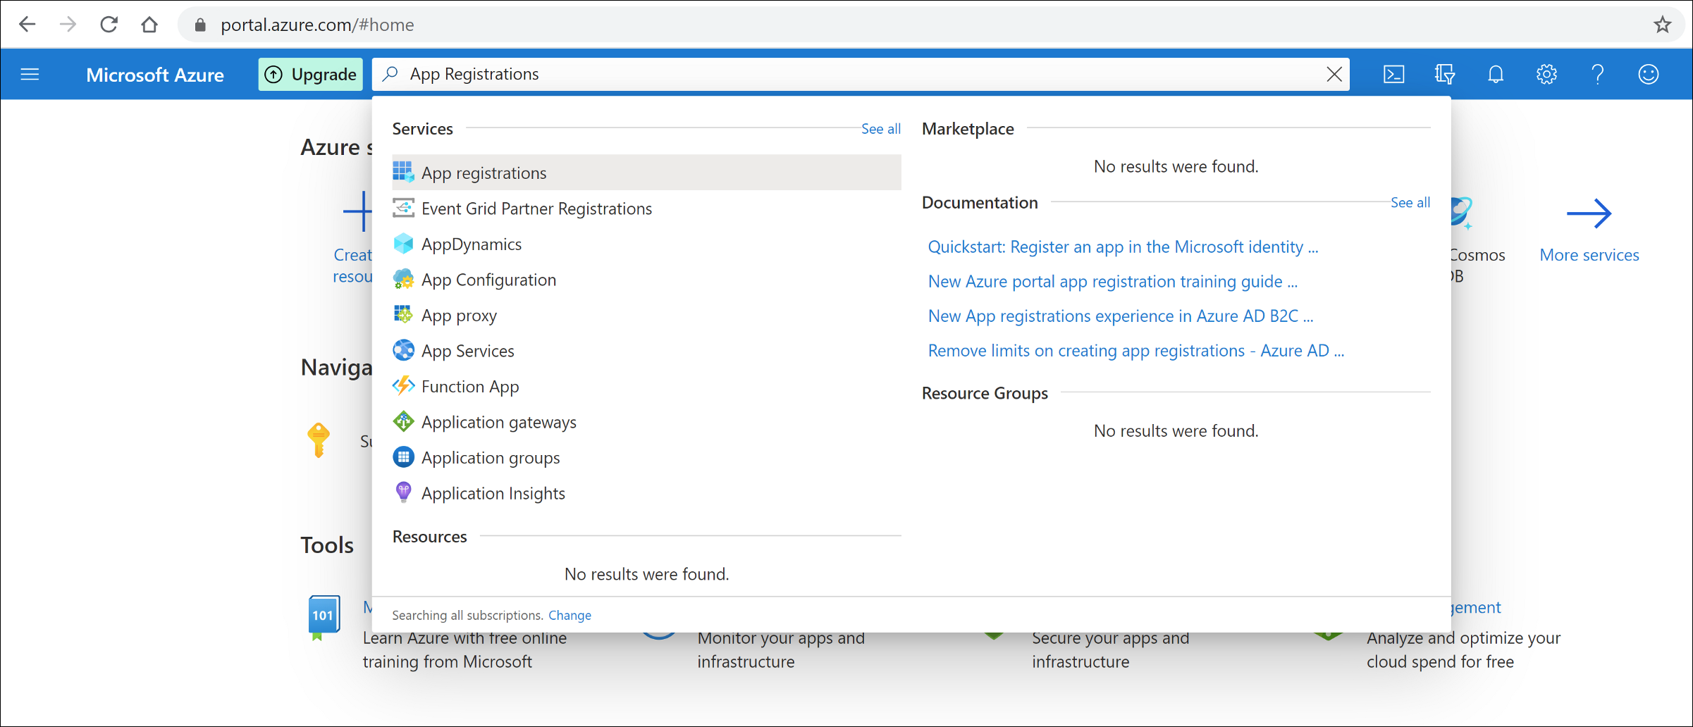Click the AppDynamics icon

point(403,244)
